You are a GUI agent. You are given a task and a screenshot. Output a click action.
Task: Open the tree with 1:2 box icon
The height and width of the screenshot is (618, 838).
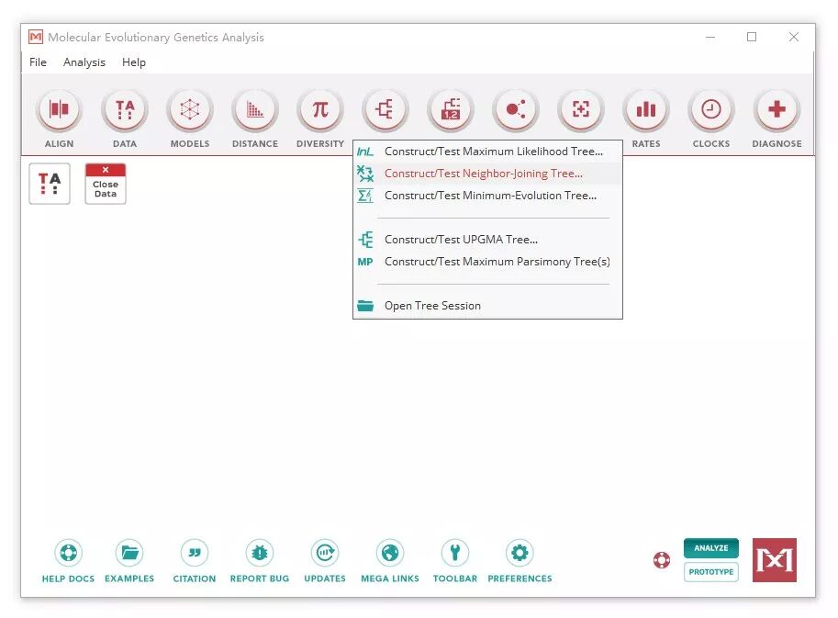(x=451, y=109)
